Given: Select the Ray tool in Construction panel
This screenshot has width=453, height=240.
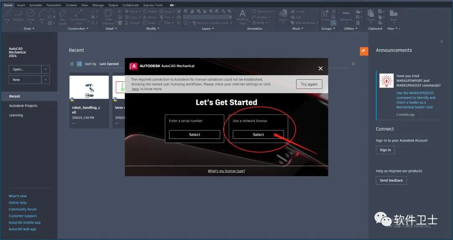Looking at the screenshot, I should (62, 17).
